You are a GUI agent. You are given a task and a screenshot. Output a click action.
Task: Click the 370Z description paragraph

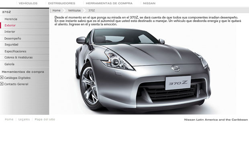pyautogui.click(x=148, y=21)
